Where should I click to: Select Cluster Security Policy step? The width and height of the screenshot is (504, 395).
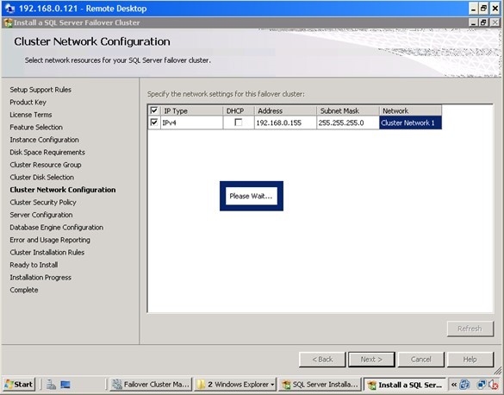43,203
